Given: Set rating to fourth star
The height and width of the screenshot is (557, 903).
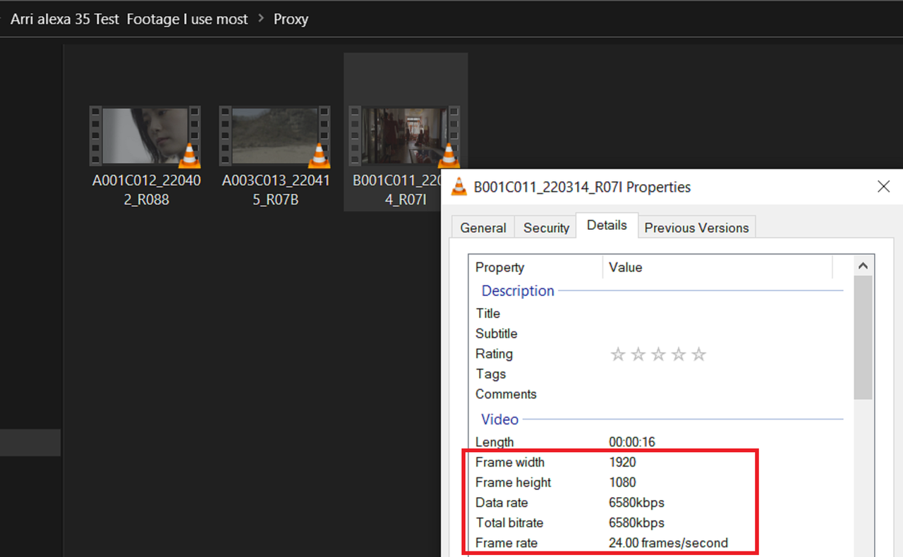Looking at the screenshot, I should (x=679, y=354).
